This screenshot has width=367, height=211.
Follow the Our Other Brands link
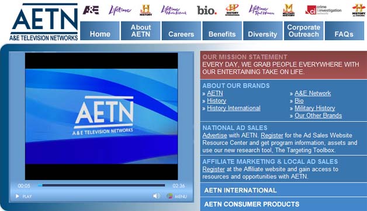coord(318,115)
